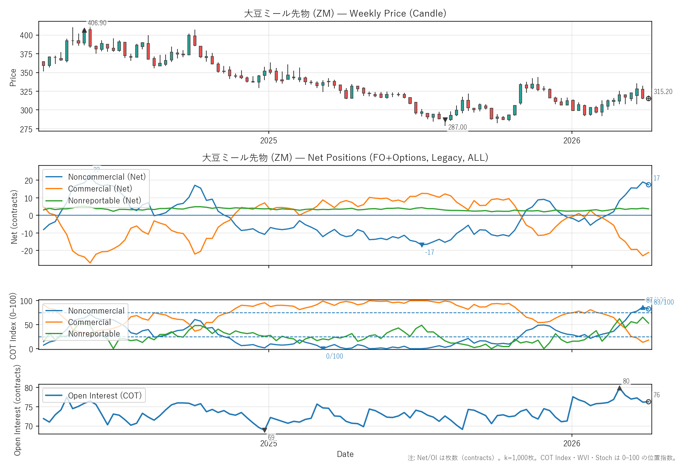The height and width of the screenshot is (466, 683).
Task: Click the Weekly Price (Candle) chart title
Action: pos(345,13)
